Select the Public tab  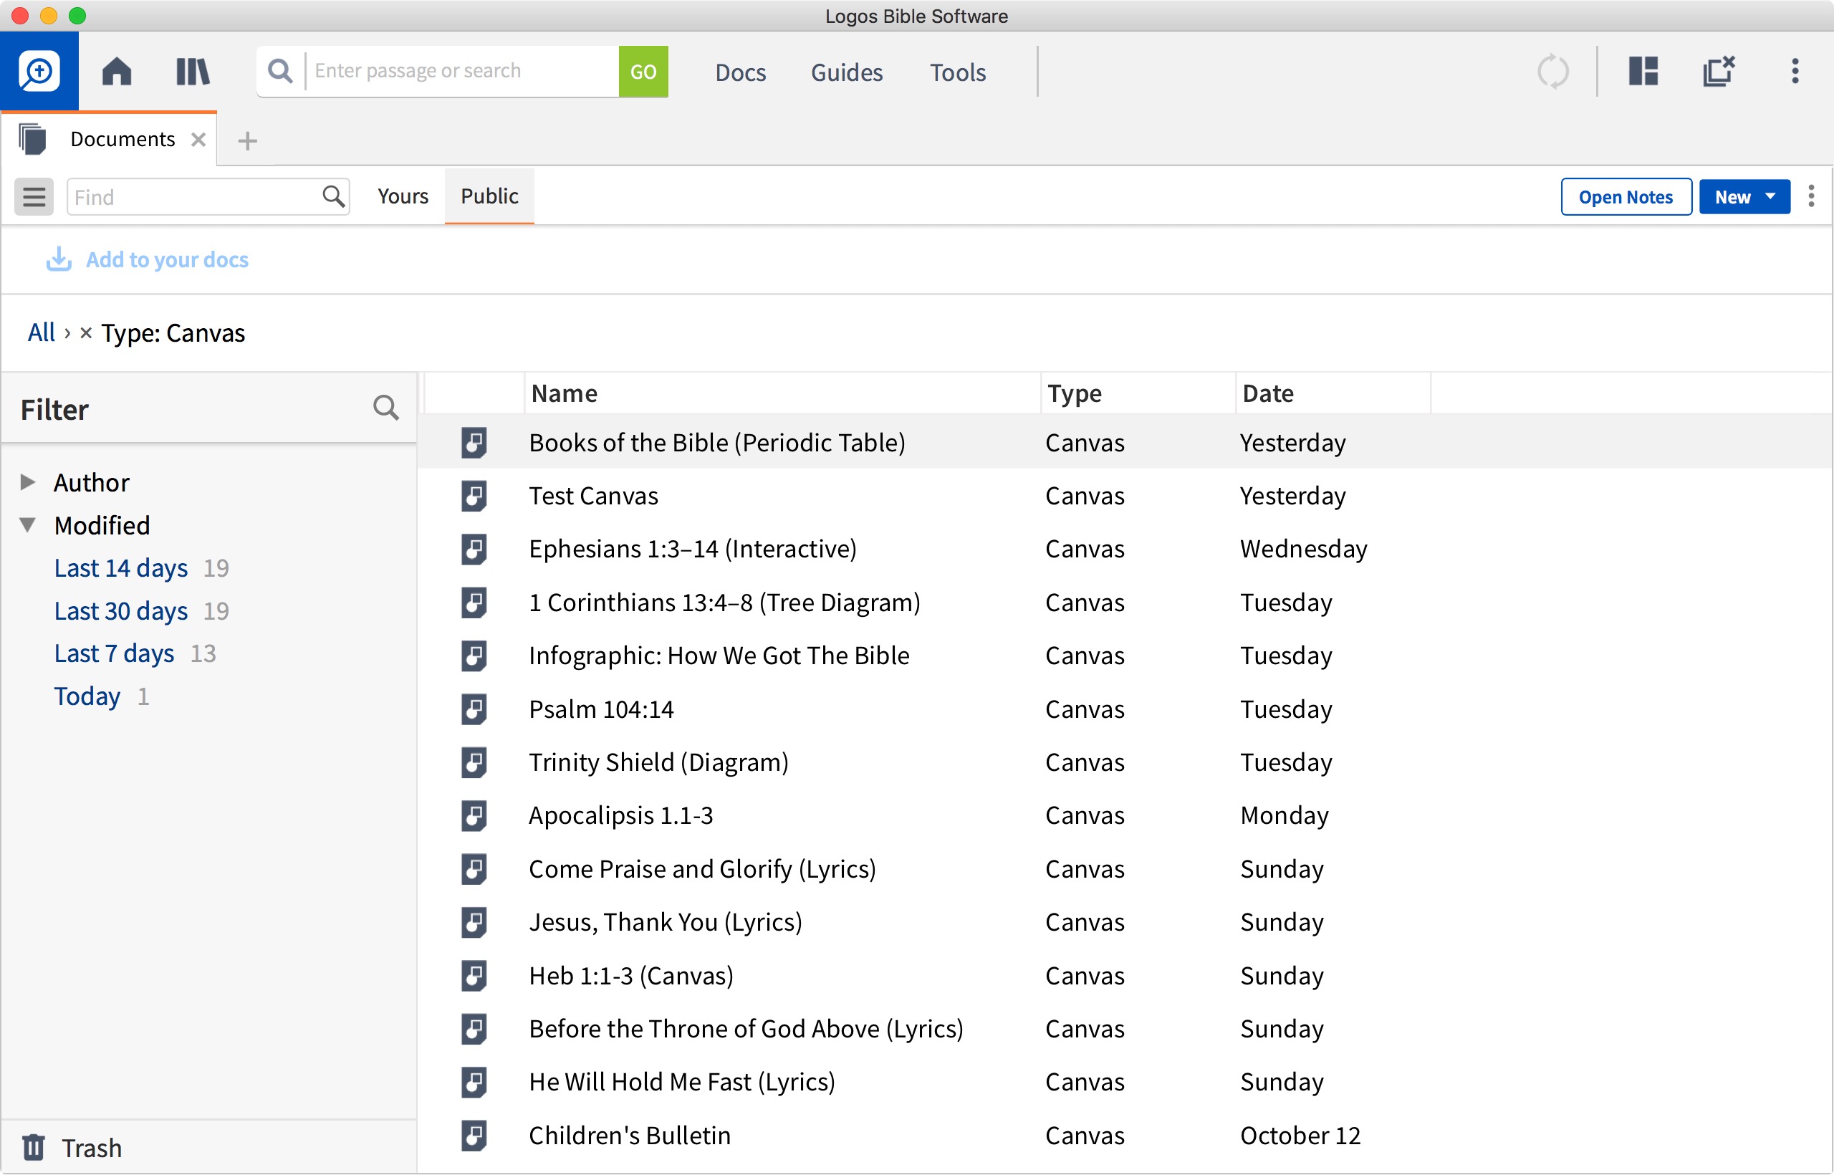(489, 196)
